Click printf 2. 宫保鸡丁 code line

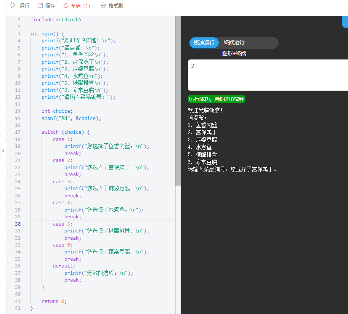point(75,62)
